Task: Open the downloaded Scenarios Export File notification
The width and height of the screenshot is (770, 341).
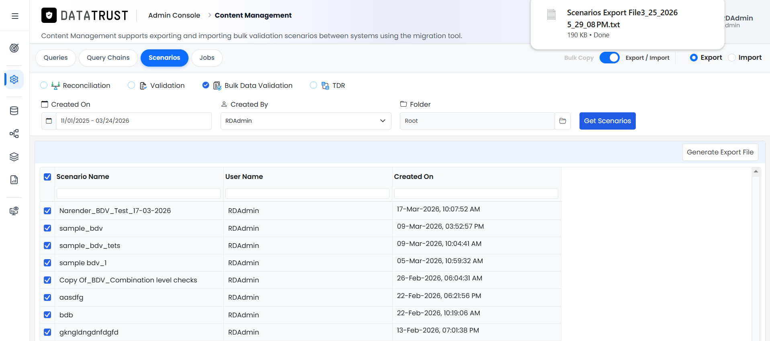Action: [627, 24]
